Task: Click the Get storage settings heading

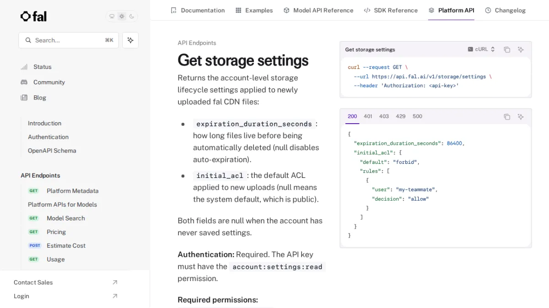Action: click(243, 60)
